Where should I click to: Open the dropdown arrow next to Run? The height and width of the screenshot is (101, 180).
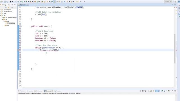coord(24,2)
